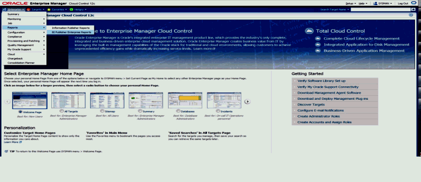The width and height of the screenshot is (421, 182).
Task: Open the Compliance menu entry
Action: point(24,36)
